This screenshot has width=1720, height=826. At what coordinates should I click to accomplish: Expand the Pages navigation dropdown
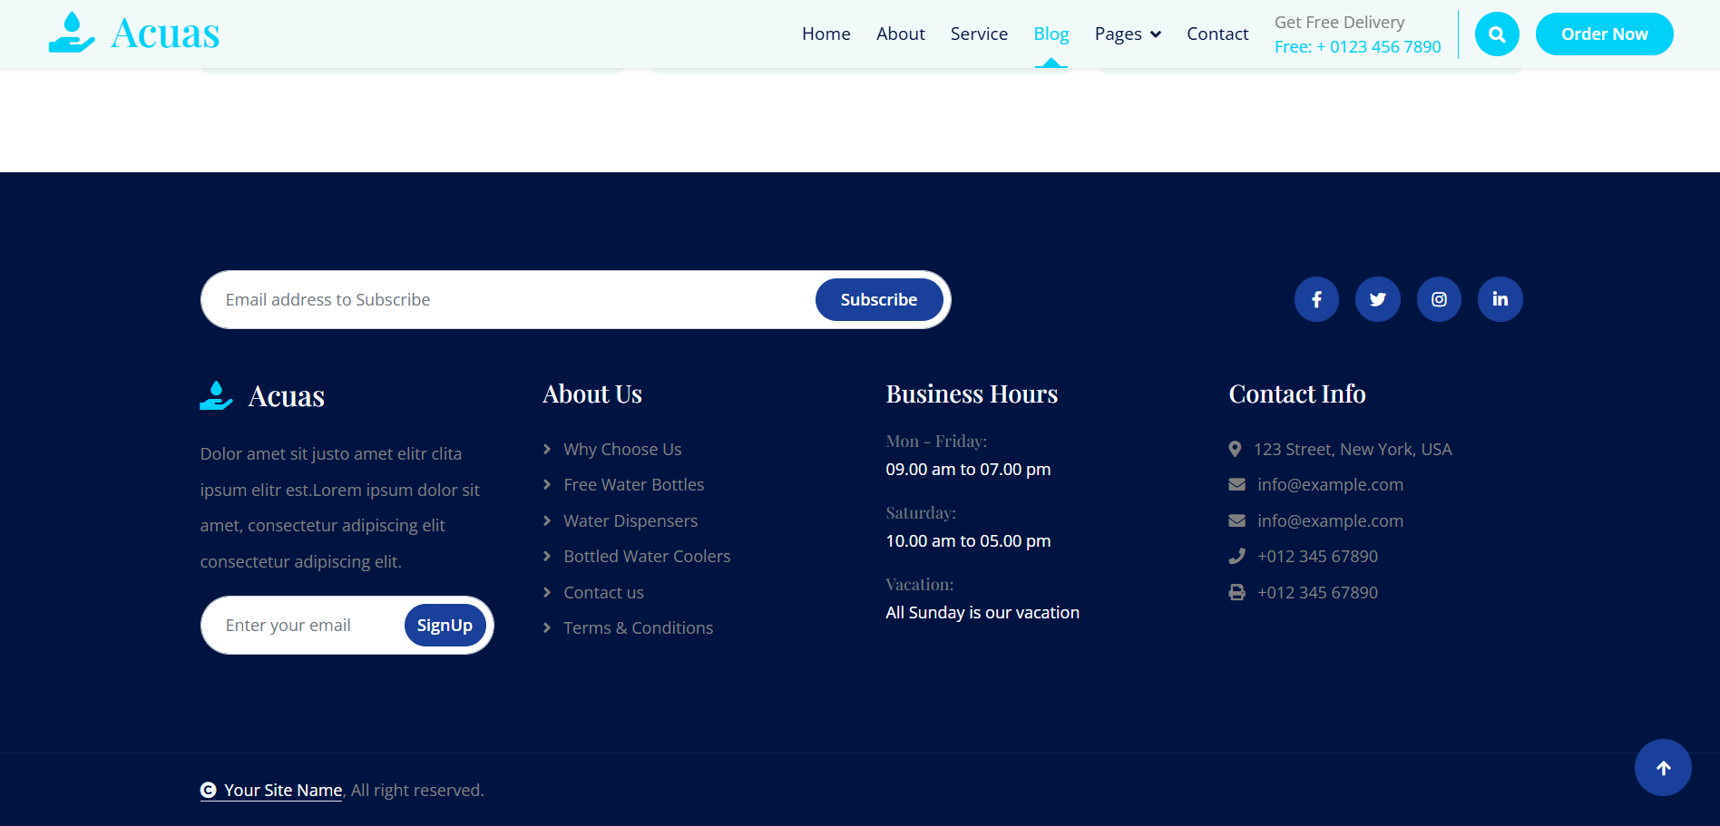[x=1127, y=34]
